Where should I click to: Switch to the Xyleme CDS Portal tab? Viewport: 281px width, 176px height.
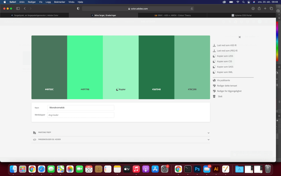pyautogui.click(x=241, y=15)
